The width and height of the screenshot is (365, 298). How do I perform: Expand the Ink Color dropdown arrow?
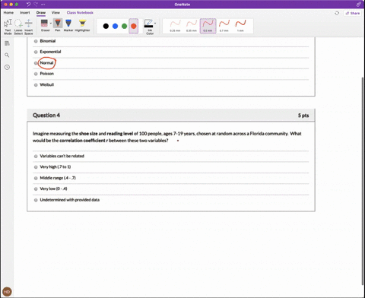(155, 24)
